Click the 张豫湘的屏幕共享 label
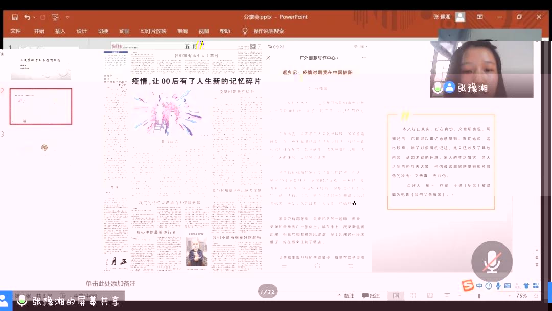 point(76,301)
